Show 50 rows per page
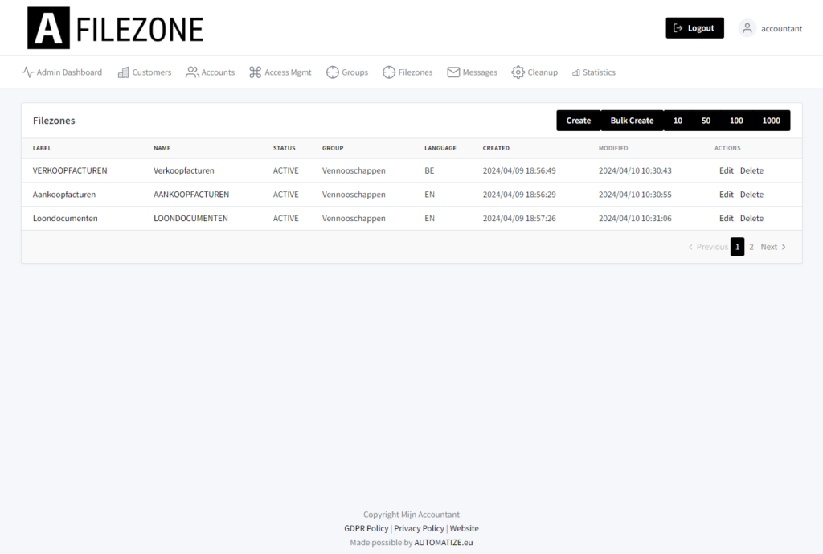 706,121
